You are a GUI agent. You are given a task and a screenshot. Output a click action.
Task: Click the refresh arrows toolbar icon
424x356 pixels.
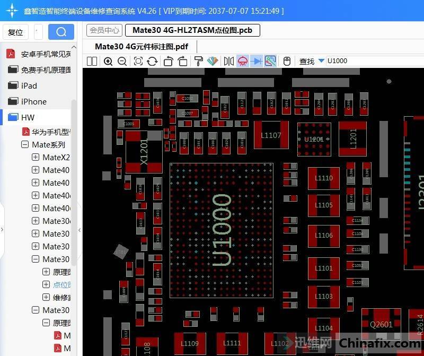[152, 62]
